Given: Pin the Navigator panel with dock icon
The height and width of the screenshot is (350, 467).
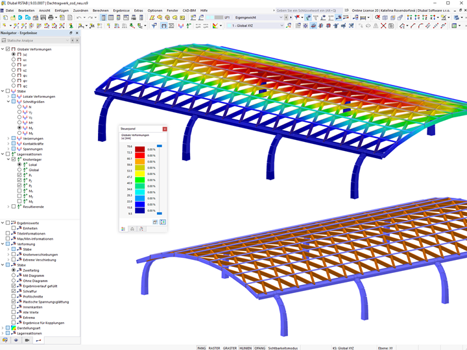Looking at the screenshot, I should tap(71, 33).
